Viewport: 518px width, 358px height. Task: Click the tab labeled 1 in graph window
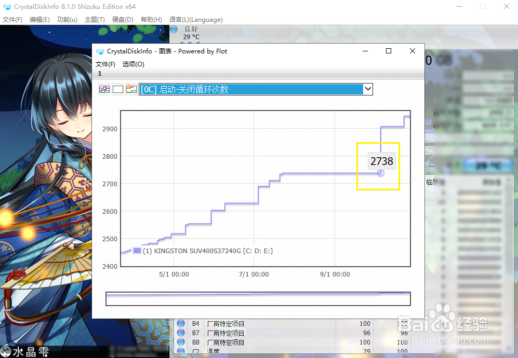pyautogui.click(x=100, y=74)
